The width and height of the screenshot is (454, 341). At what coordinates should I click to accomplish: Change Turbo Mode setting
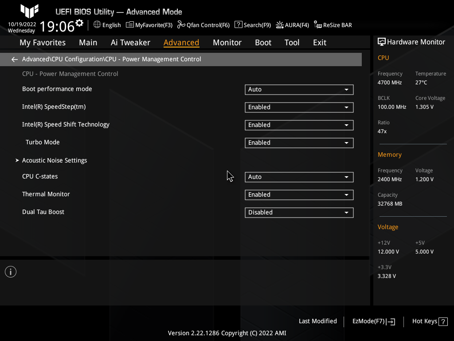(299, 143)
